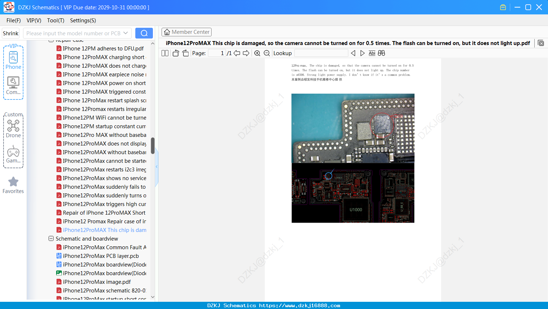Open the Favorites star section
Image resolution: width=548 pixels, height=309 pixels.
(13, 185)
